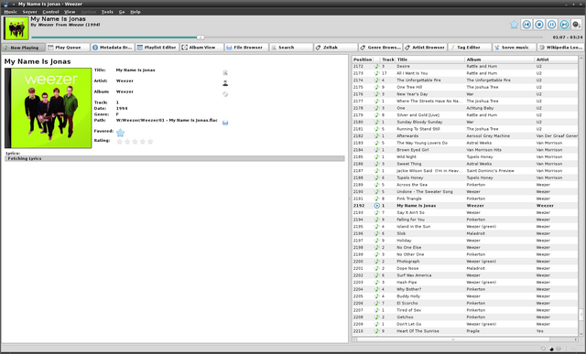The height and width of the screenshot is (354, 586).
Task: Toggle the Favored star in song details
Action: point(120,133)
